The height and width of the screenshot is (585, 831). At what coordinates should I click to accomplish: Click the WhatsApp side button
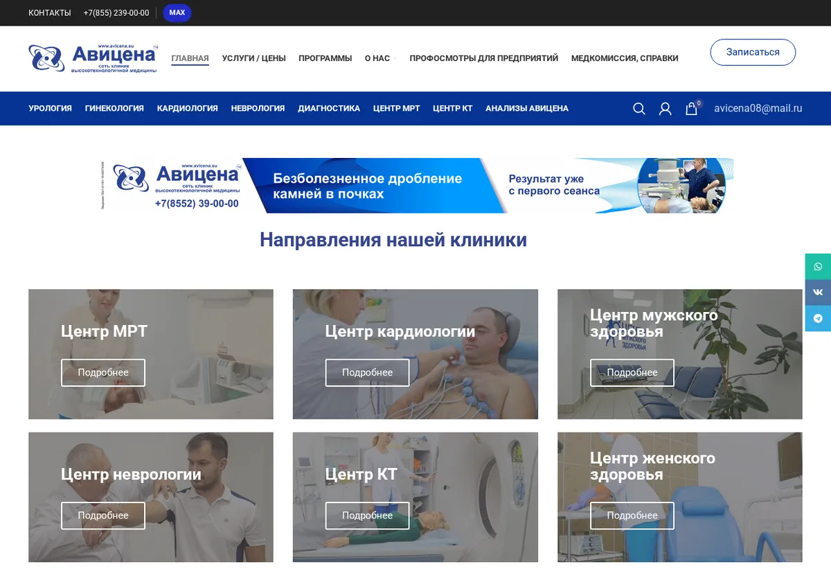click(818, 267)
